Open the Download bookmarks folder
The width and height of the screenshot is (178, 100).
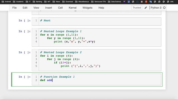coord(68,2)
